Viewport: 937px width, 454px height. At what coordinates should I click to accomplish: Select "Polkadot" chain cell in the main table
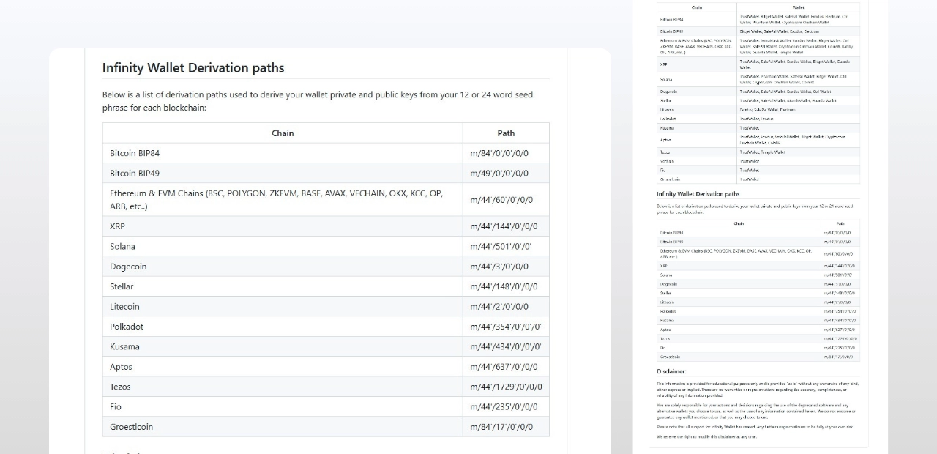point(283,327)
